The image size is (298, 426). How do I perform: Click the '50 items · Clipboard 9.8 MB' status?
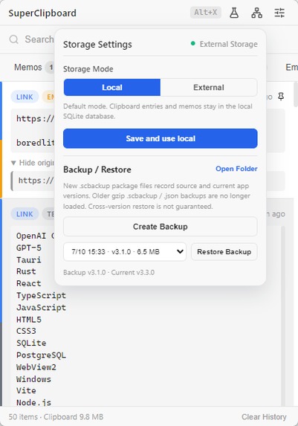pyautogui.click(x=56, y=417)
